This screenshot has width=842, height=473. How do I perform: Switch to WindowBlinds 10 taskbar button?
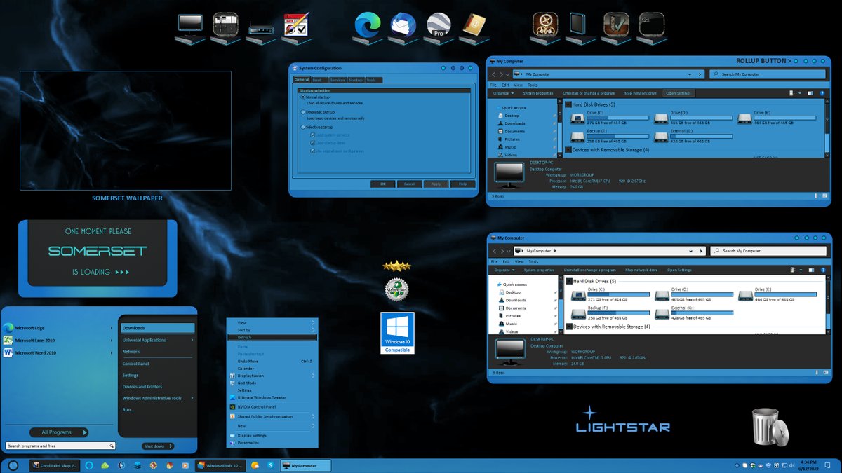point(220,465)
